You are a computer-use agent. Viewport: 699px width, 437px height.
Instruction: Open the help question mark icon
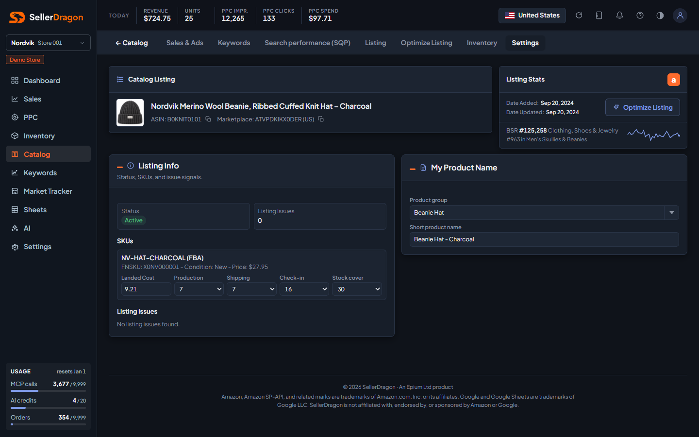(x=640, y=16)
